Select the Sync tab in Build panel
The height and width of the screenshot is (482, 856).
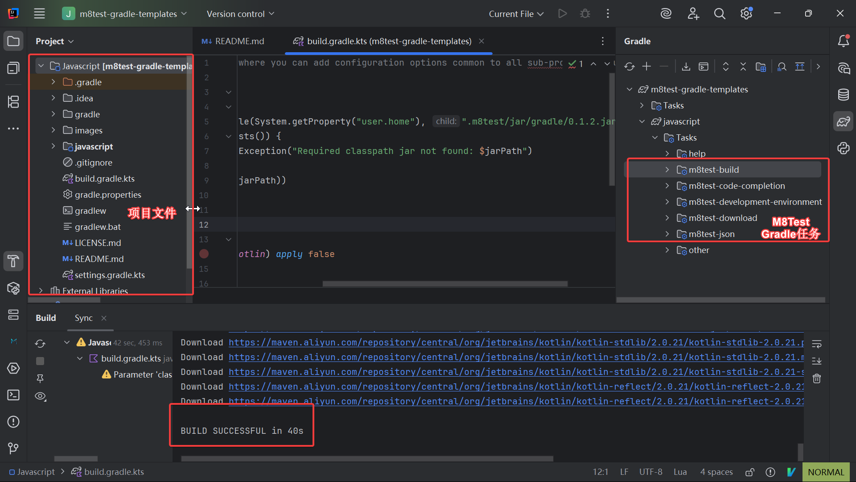click(83, 318)
